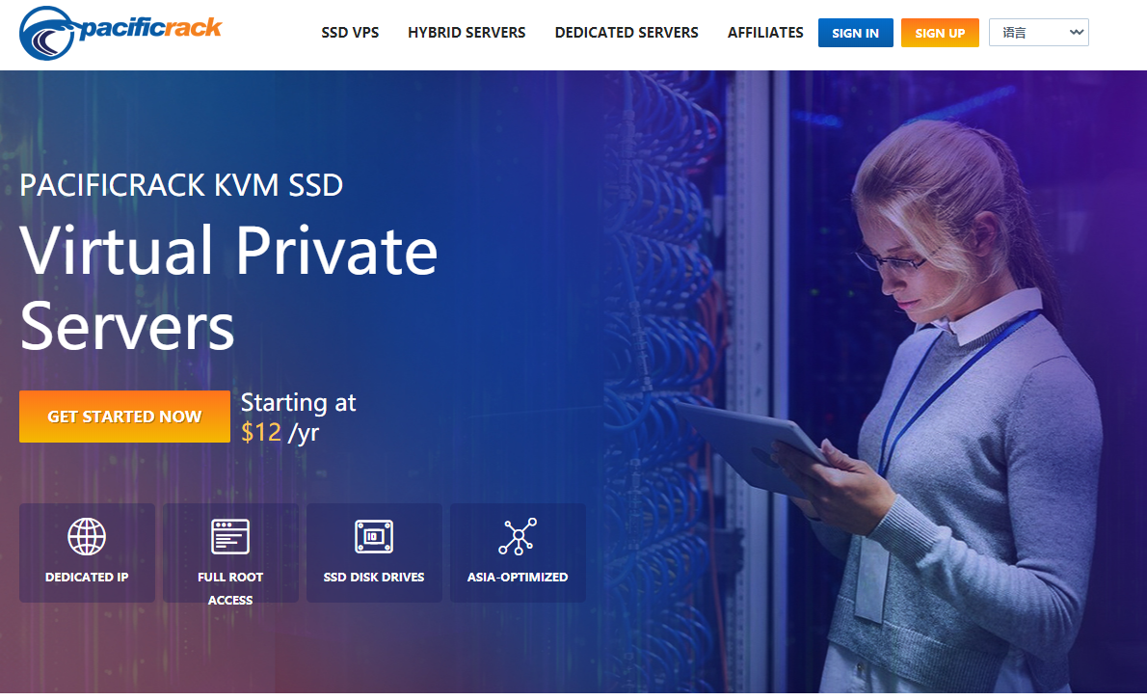Open the Hybrid Servers menu
Image resolution: width=1147 pixels, height=700 pixels.
pos(467,33)
